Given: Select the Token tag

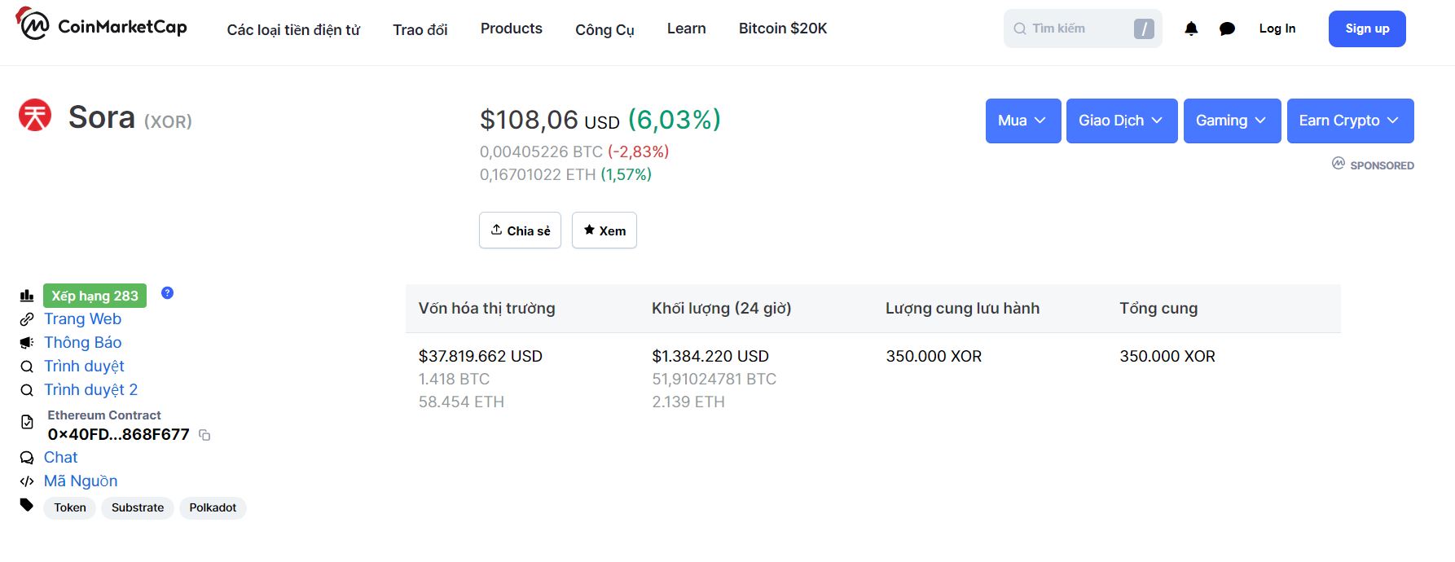Looking at the screenshot, I should 70,507.
